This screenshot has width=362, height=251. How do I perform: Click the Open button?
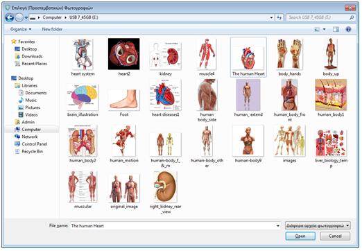pos(300,236)
